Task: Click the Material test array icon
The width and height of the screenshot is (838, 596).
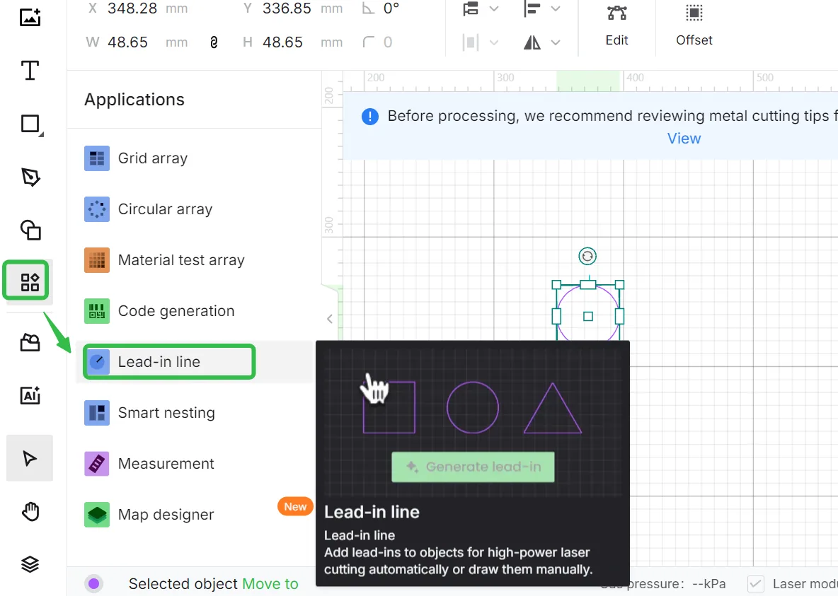Action: tap(97, 260)
